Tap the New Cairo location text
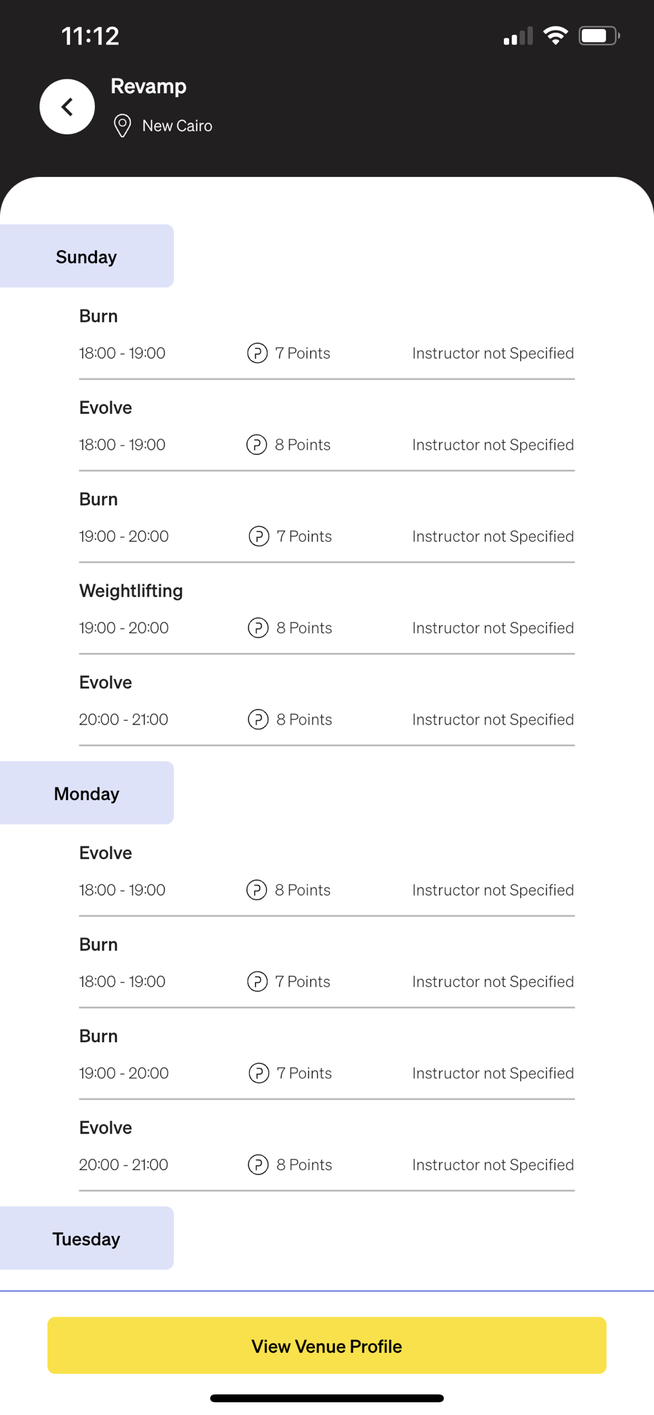 [x=177, y=126]
